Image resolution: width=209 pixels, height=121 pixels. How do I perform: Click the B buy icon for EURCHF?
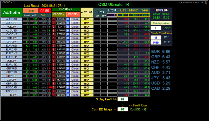[68, 53]
